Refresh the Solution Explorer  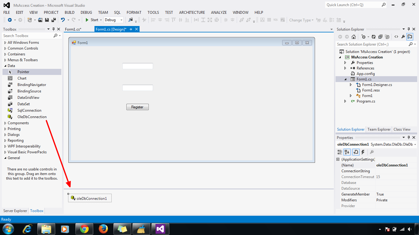pyautogui.click(x=373, y=36)
